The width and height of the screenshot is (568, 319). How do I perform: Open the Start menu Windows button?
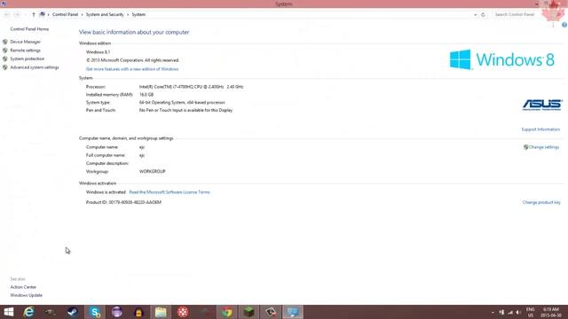[x=9, y=312]
